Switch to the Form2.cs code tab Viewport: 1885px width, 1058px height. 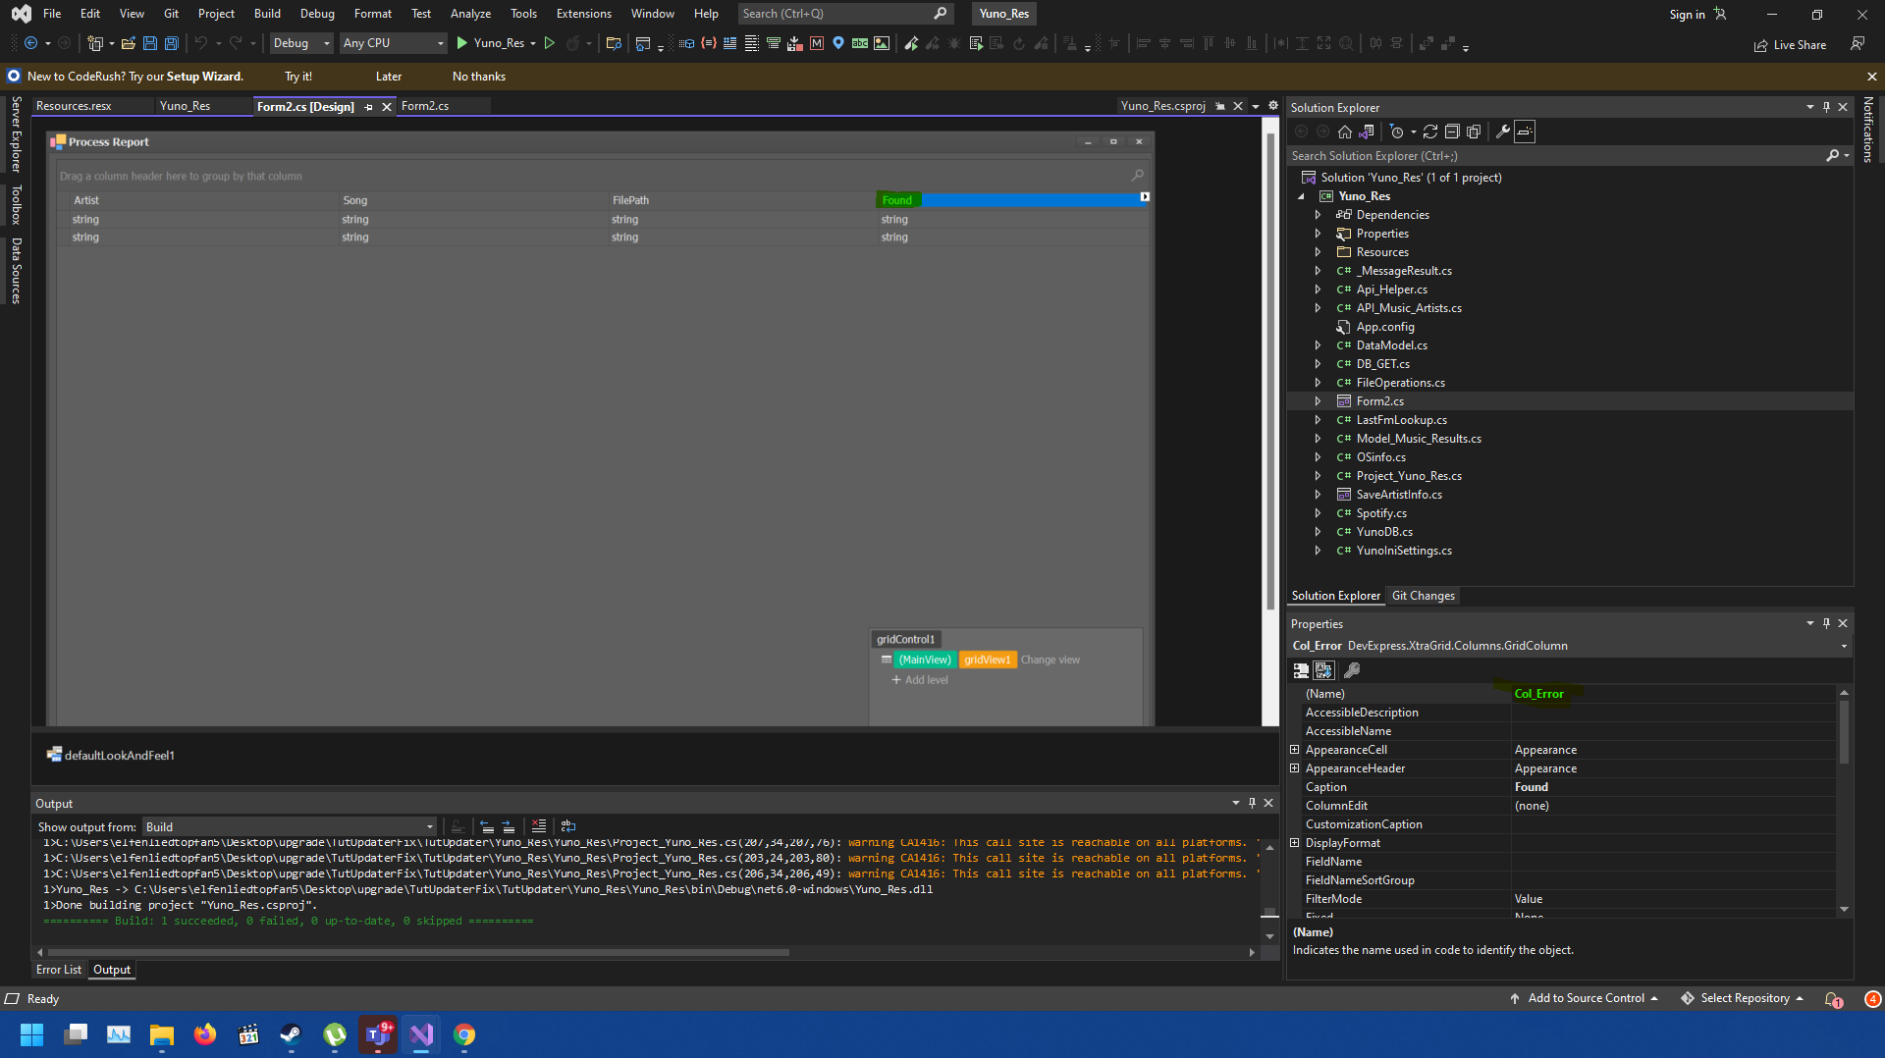[425, 106]
